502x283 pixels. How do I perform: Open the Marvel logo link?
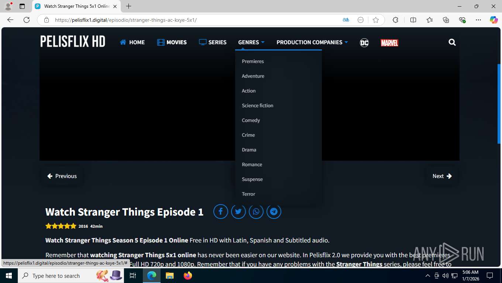[389, 43]
